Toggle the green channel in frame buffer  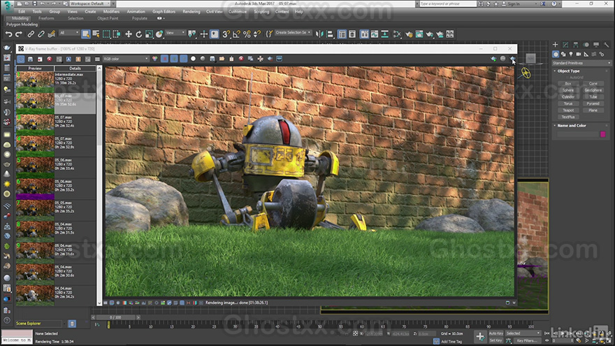174,59
